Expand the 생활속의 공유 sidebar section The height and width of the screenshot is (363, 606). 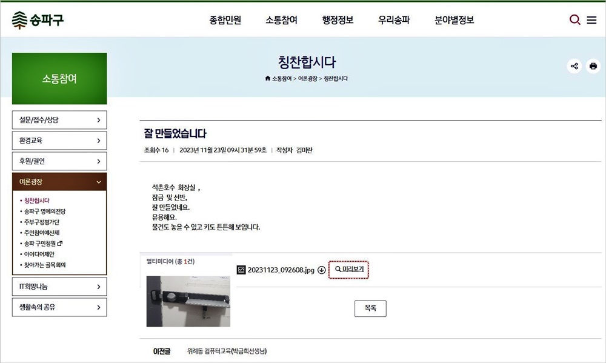tap(59, 307)
